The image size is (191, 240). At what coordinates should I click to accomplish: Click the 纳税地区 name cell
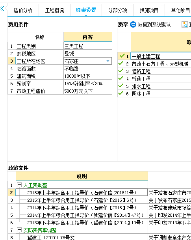tap(40, 54)
